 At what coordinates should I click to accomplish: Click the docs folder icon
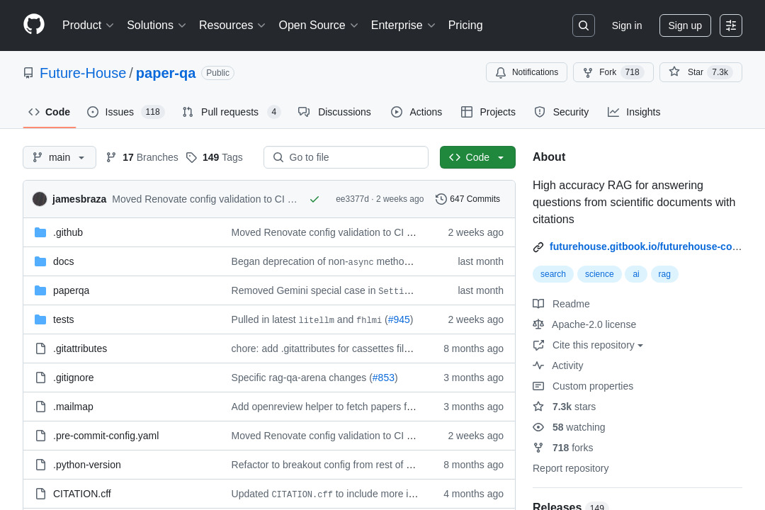click(x=40, y=261)
